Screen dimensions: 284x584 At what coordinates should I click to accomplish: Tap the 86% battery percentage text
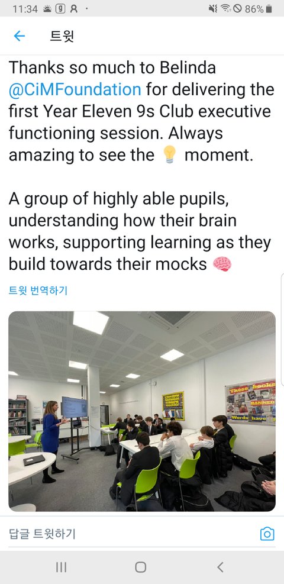click(x=254, y=9)
